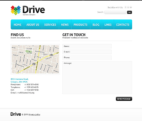
Task: Open the LinkedIn social icon
Action: click(128, 7)
